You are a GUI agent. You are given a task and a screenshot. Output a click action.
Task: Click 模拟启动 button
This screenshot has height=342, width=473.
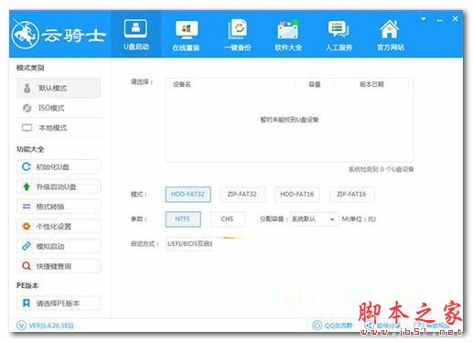tap(59, 246)
